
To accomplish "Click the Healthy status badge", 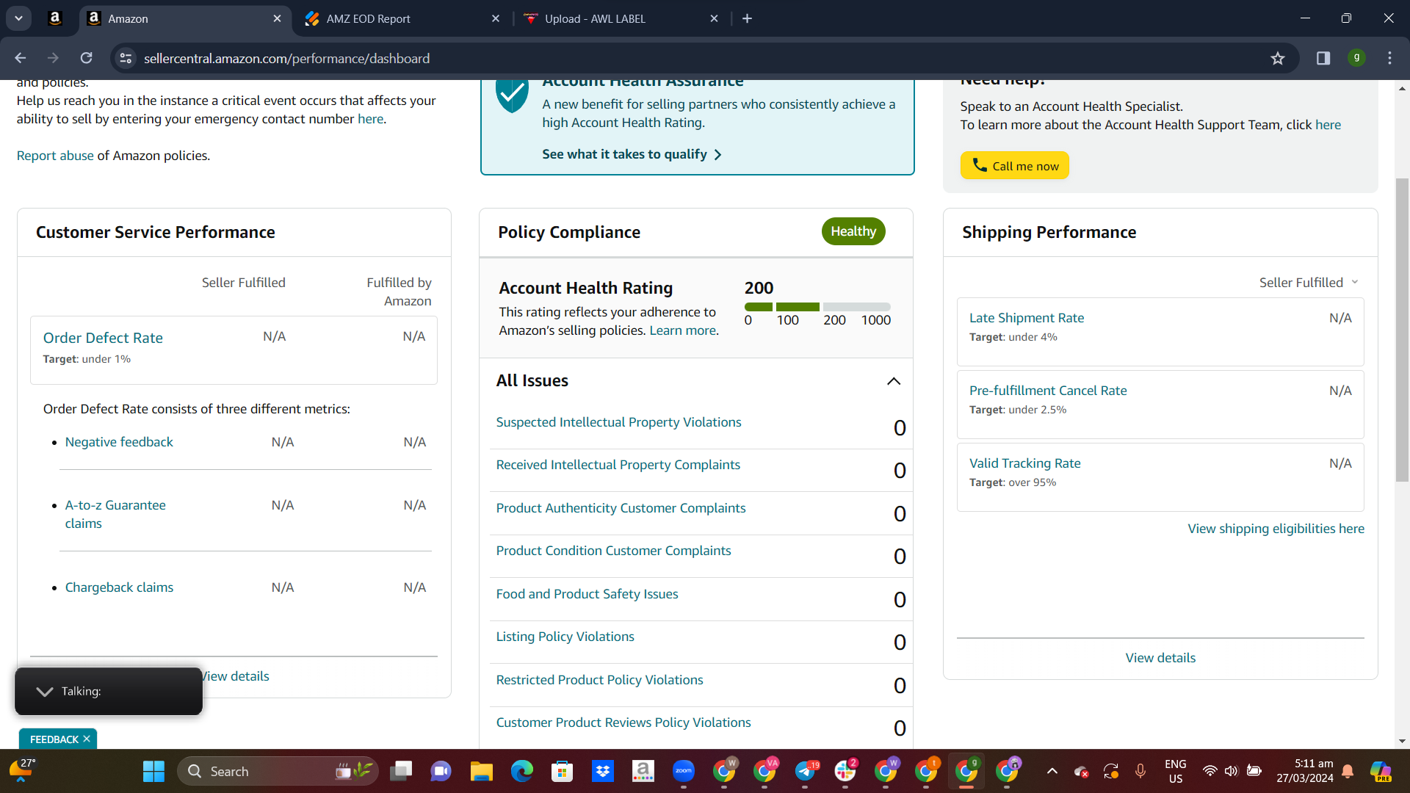I will (x=853, y=231).
